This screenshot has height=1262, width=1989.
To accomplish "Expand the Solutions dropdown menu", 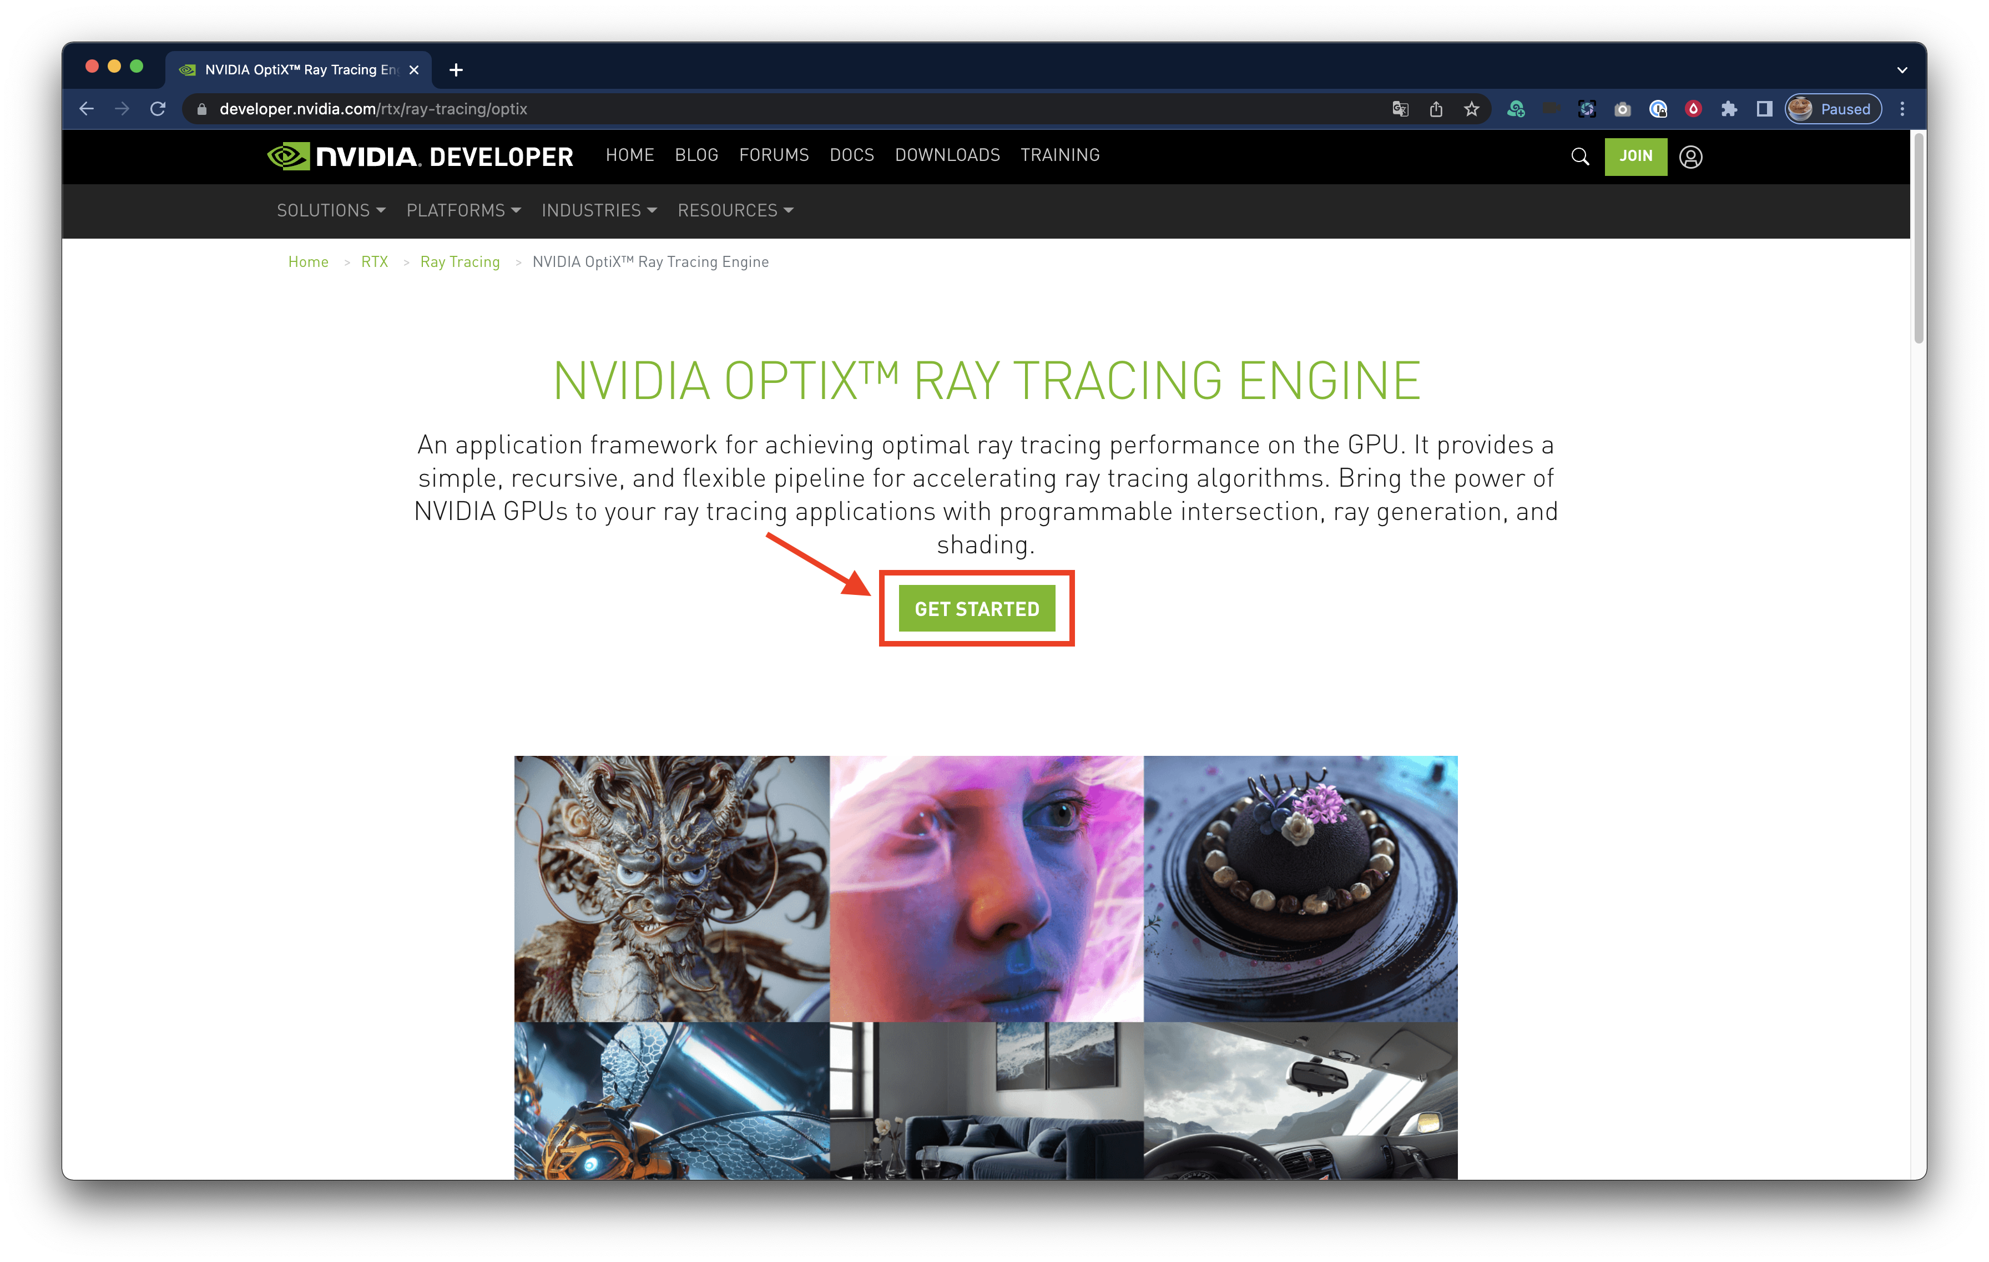I will (x=330, y=210).
